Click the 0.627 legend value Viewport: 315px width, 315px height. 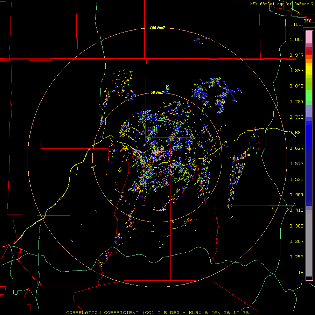[x=296, y=148]
